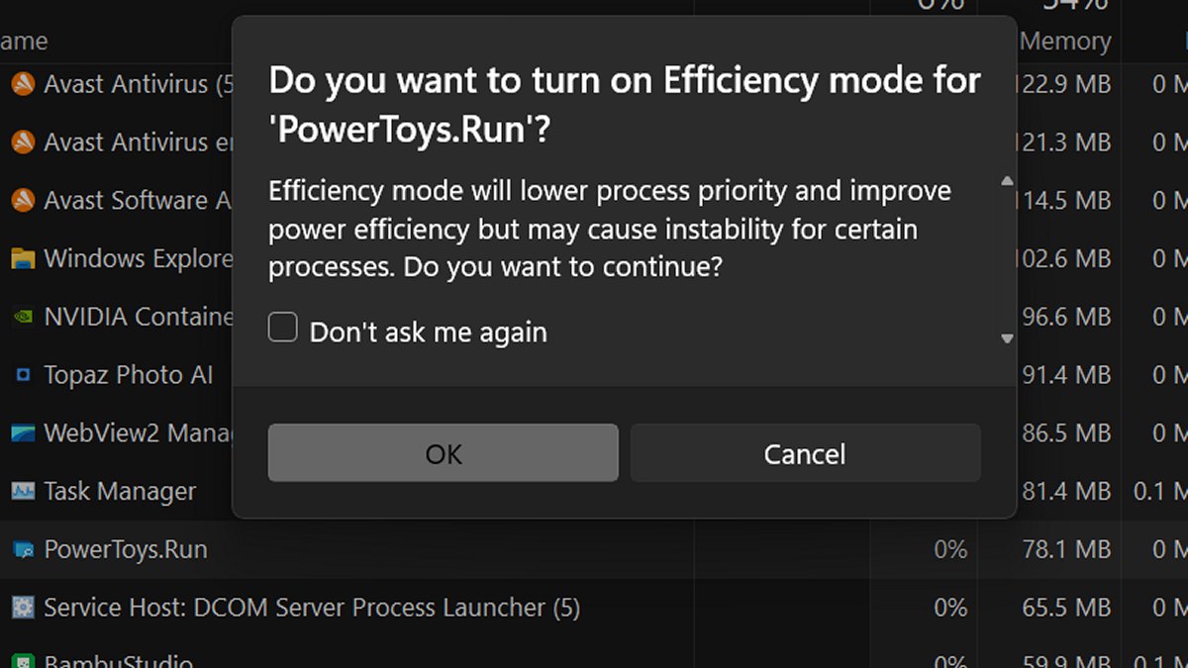Viewport: 1188px width, 668px height.
Task: Sort processes by Memory column header
Action: tap(1064, 42)
